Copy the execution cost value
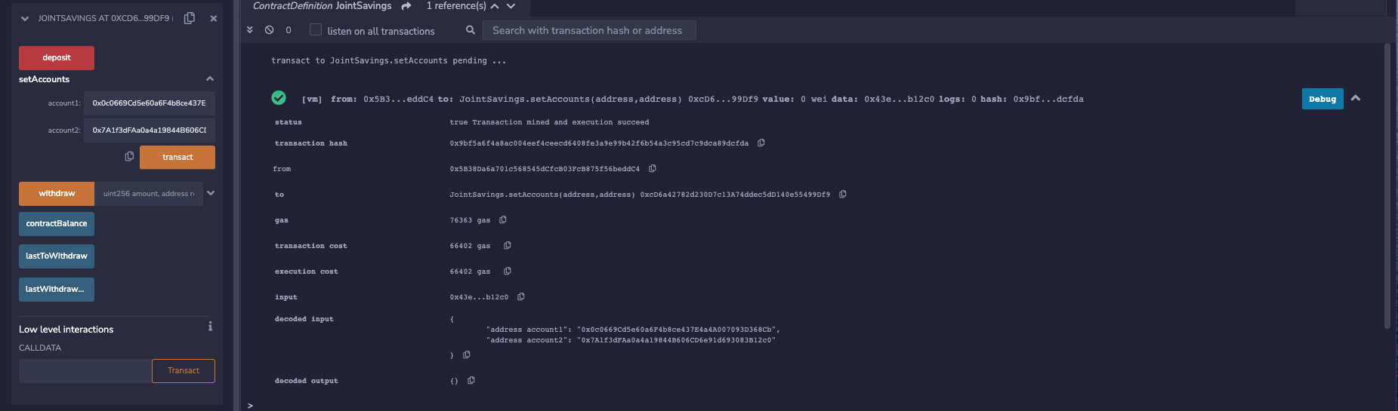Image resolution: width=1398 pixels, height=411 pixels. pyautogui.click(x=508, y=271)
